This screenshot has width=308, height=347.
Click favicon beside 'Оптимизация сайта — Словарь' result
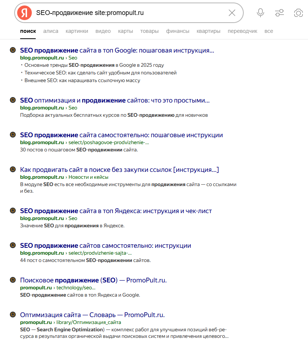(13, 315)
